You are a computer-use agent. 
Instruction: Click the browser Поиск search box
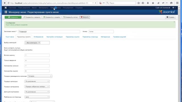coord(121,3)
